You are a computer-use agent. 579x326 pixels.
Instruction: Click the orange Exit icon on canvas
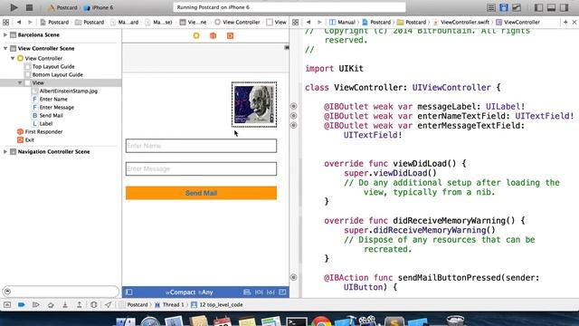(x=230, y=36)
